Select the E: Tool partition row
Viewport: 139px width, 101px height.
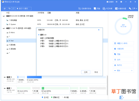21,41
